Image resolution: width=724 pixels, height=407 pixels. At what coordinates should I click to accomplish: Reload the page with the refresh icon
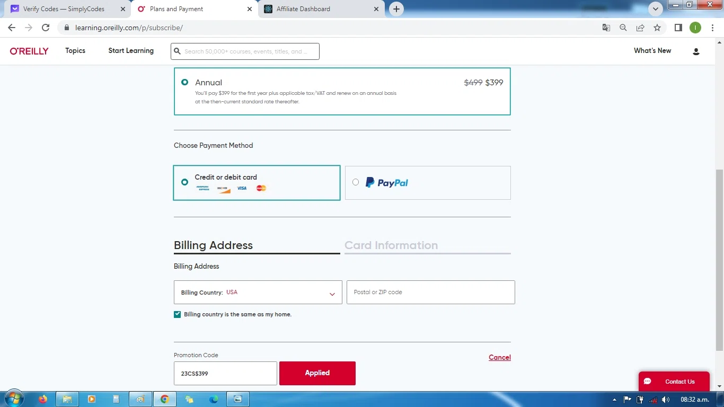pyautogui.click(x=46, y=28)
